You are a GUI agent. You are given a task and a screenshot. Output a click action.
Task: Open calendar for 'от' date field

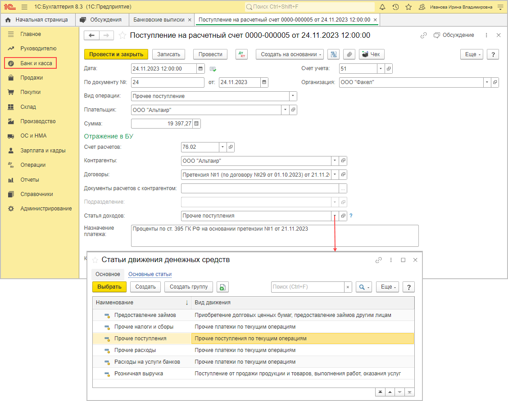tap(264, 82)
